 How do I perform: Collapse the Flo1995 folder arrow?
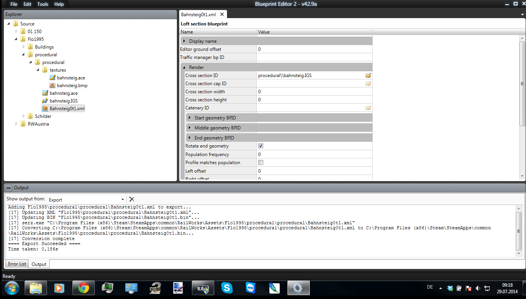(x=16, y=39)
